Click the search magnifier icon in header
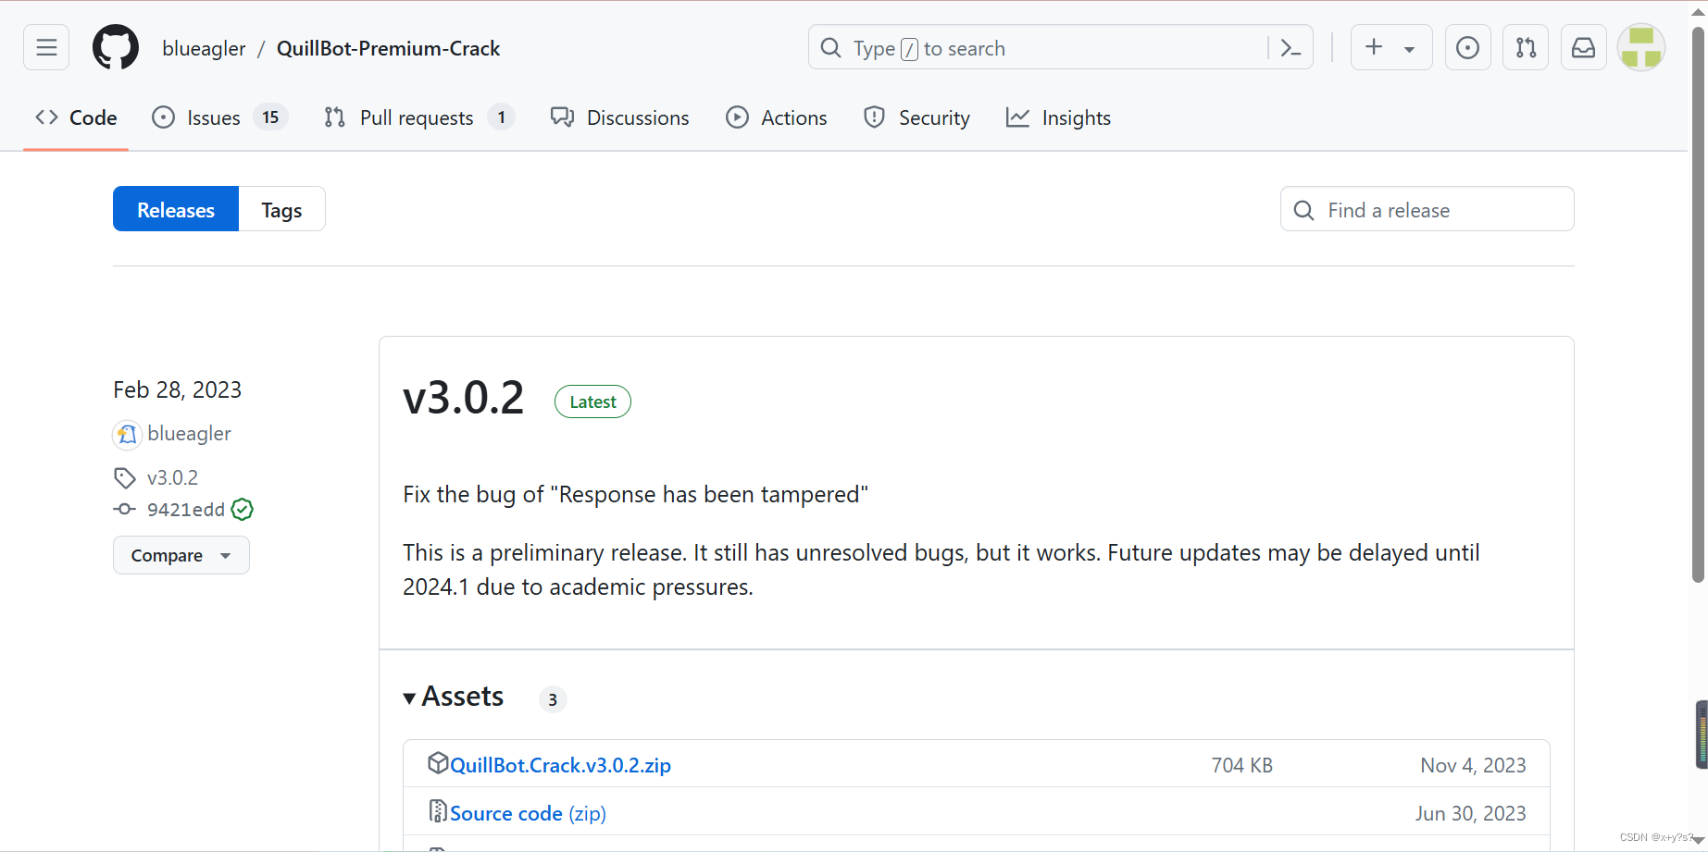Image resolution: width=1708 pixels, height=852 pixels. coord(830,47)
